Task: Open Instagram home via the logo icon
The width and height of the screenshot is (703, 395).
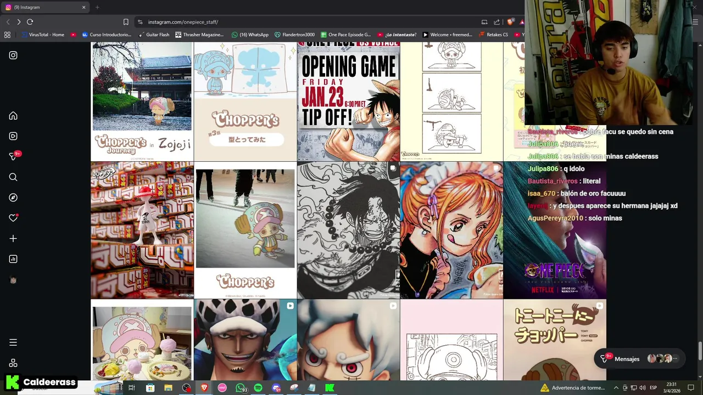Action: coord(13,55)
